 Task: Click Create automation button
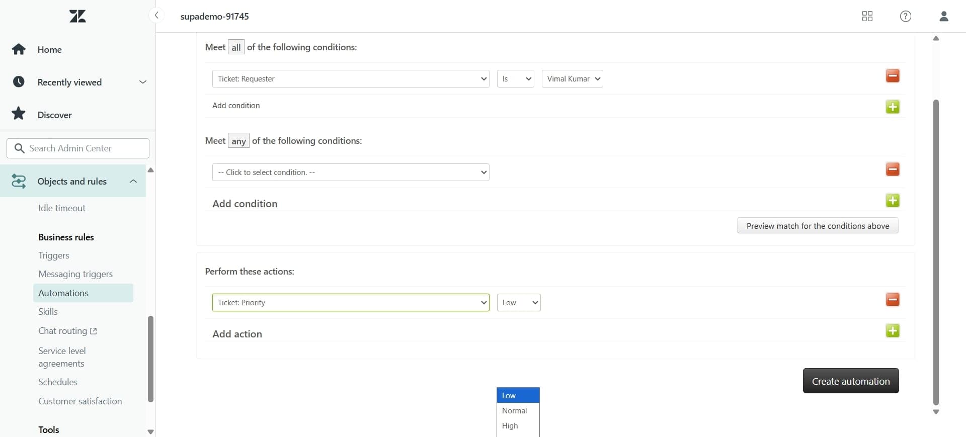[x=851, y=381]
